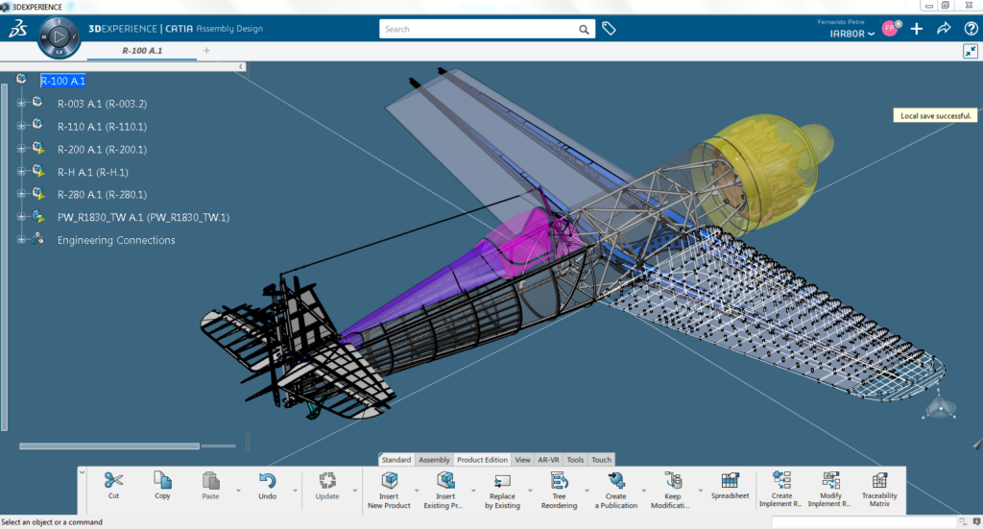This screenshot has width=983, height=529.
Task: Switch to the View tab
Action: click(x=523, y=460)
